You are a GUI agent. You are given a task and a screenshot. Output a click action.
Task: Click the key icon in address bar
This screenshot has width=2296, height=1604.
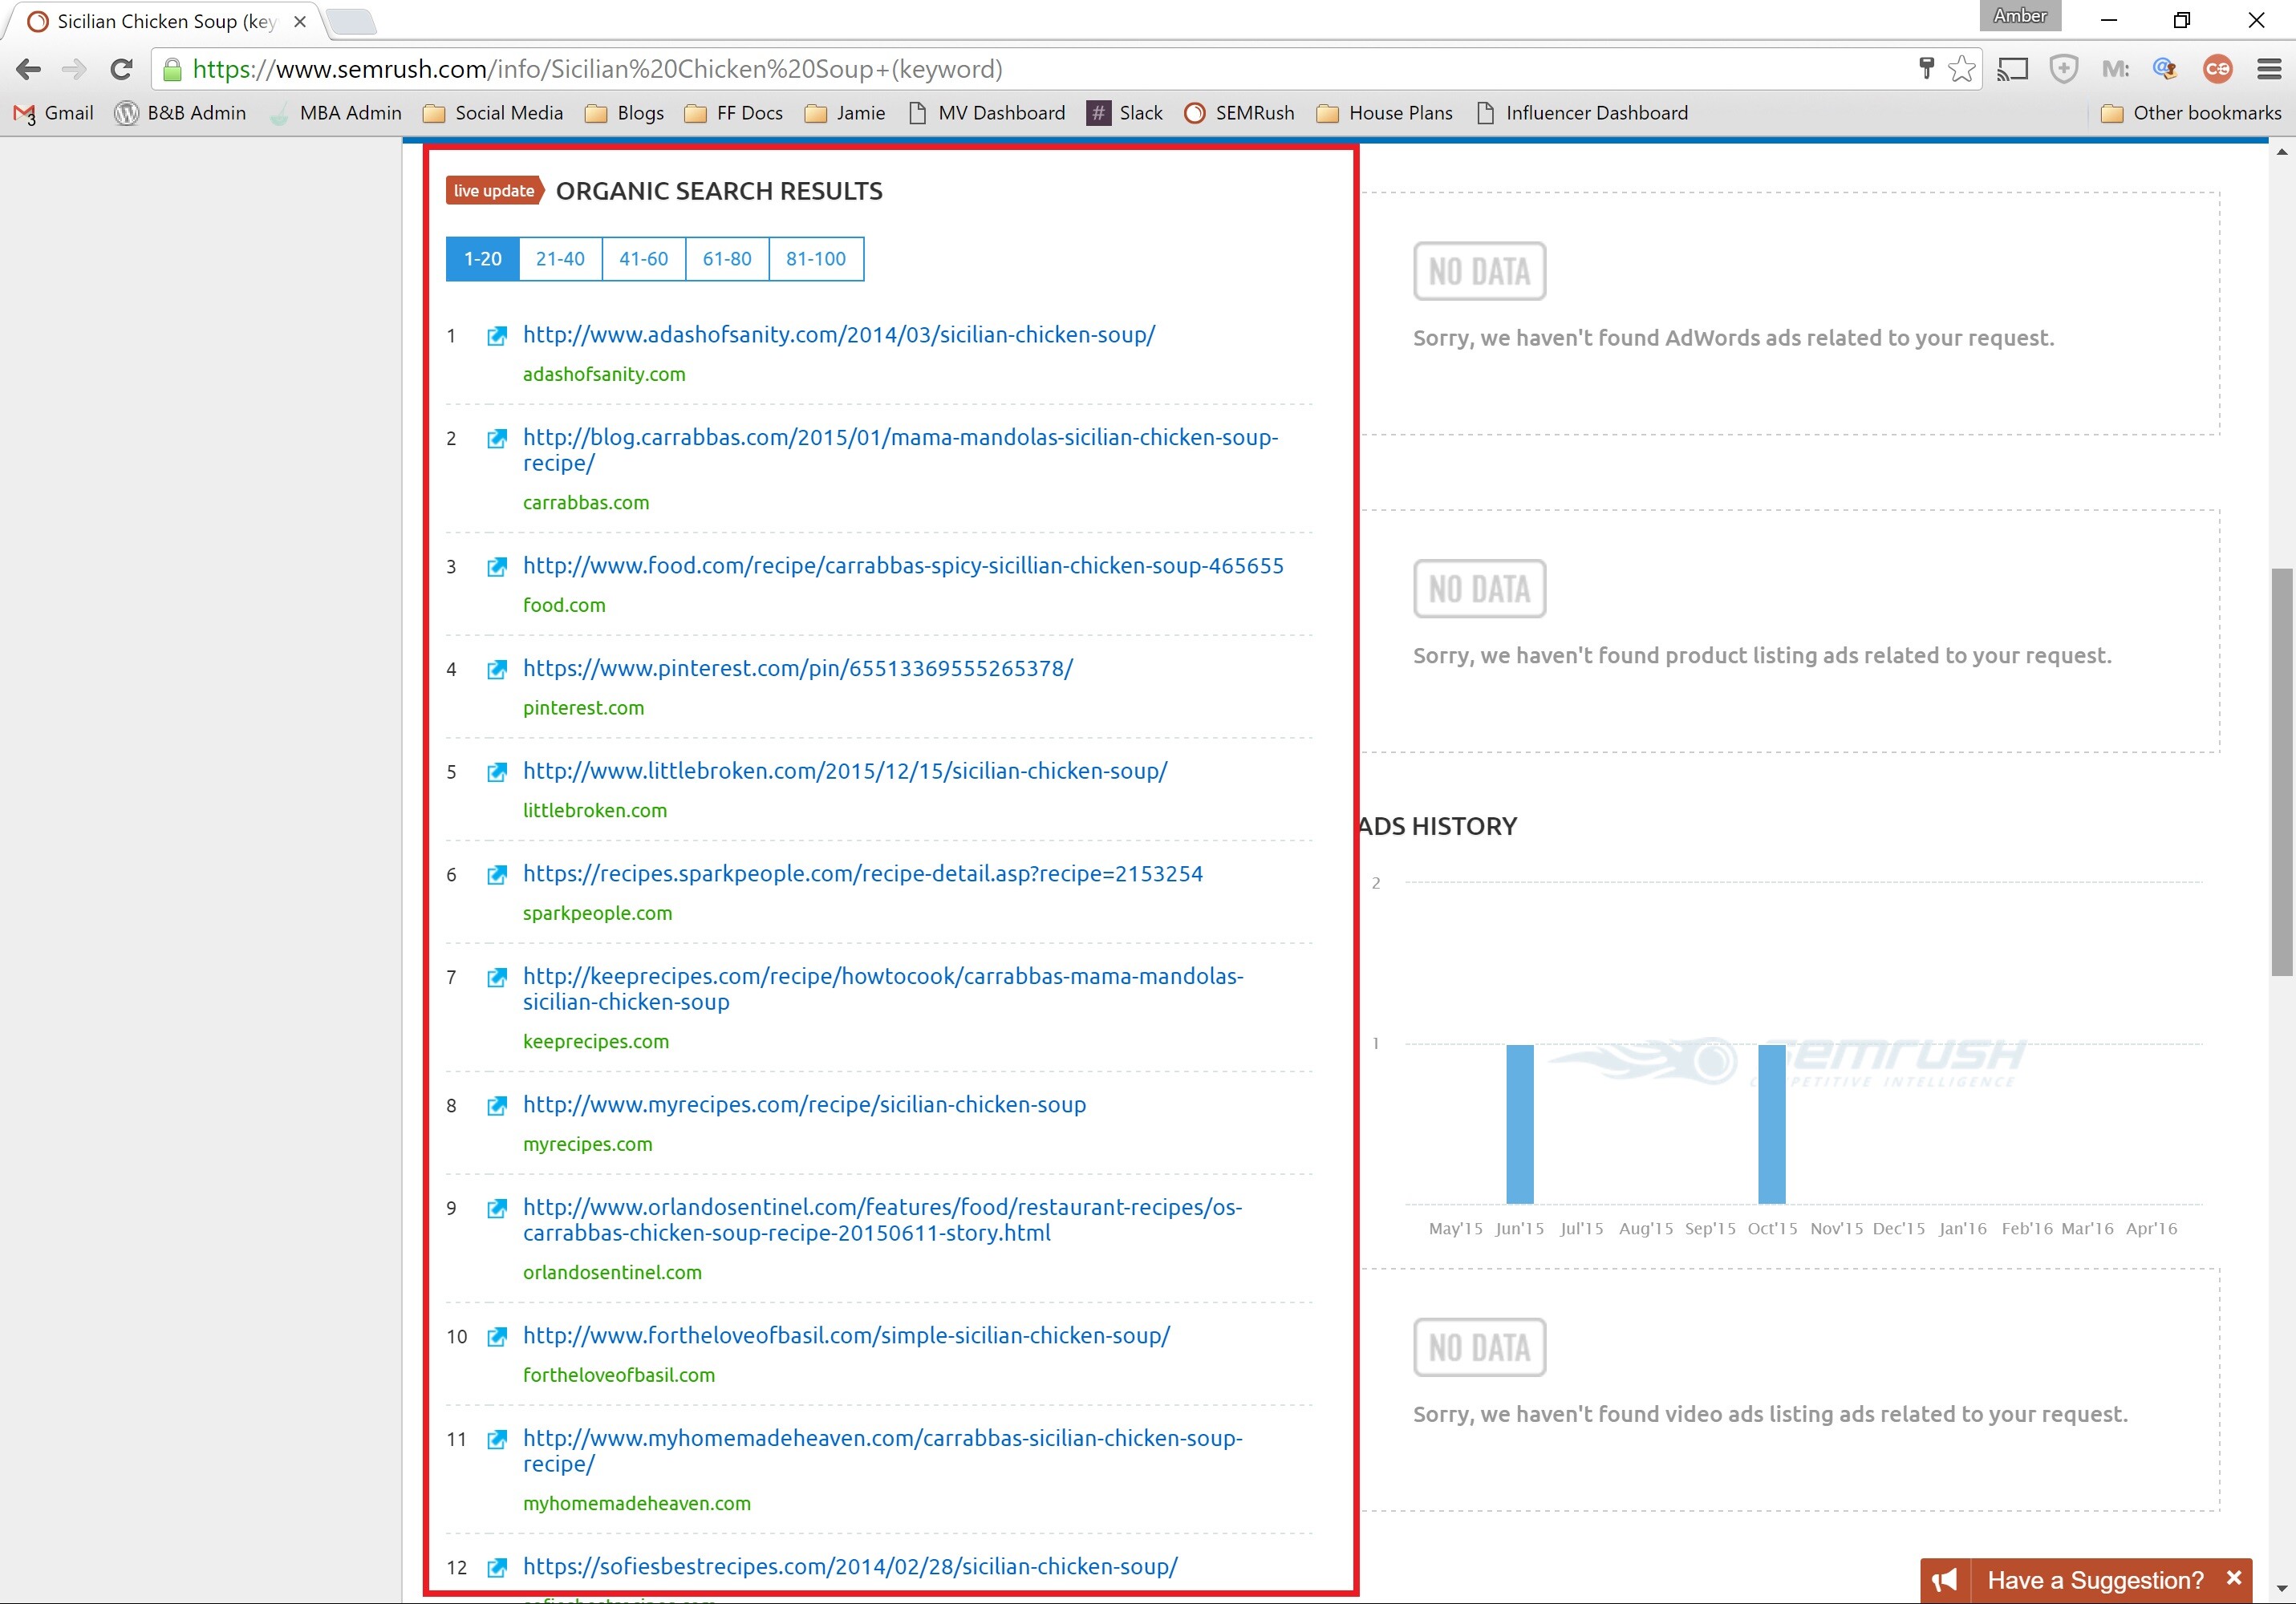point(1926,68)
